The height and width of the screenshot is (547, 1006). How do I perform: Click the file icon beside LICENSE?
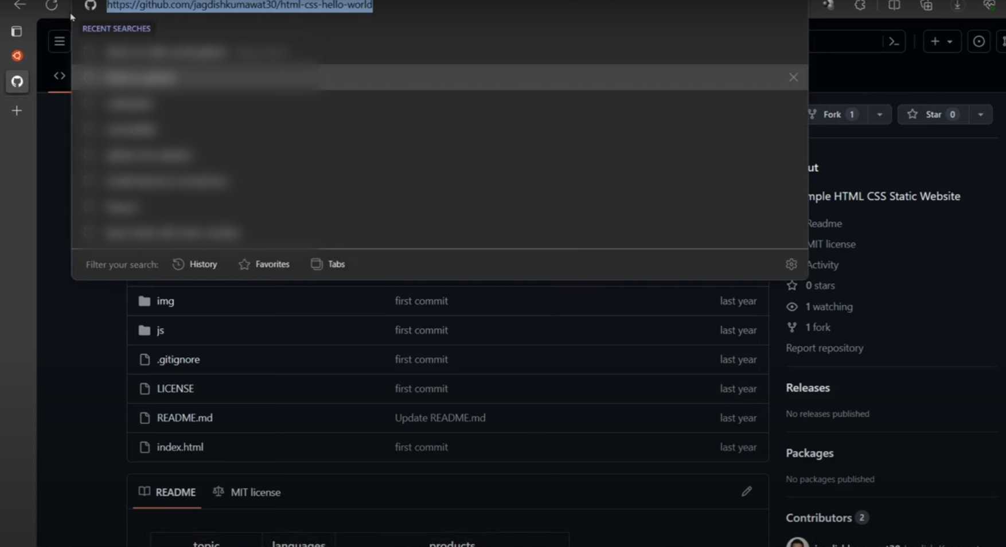(x=145, y=389)
